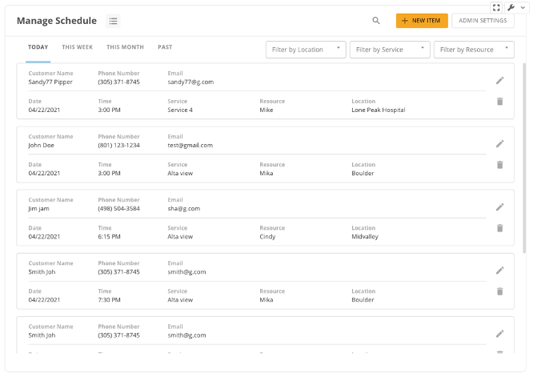Open Admin Settings
This screenshot has width=533, height=373.
(483, 21)
